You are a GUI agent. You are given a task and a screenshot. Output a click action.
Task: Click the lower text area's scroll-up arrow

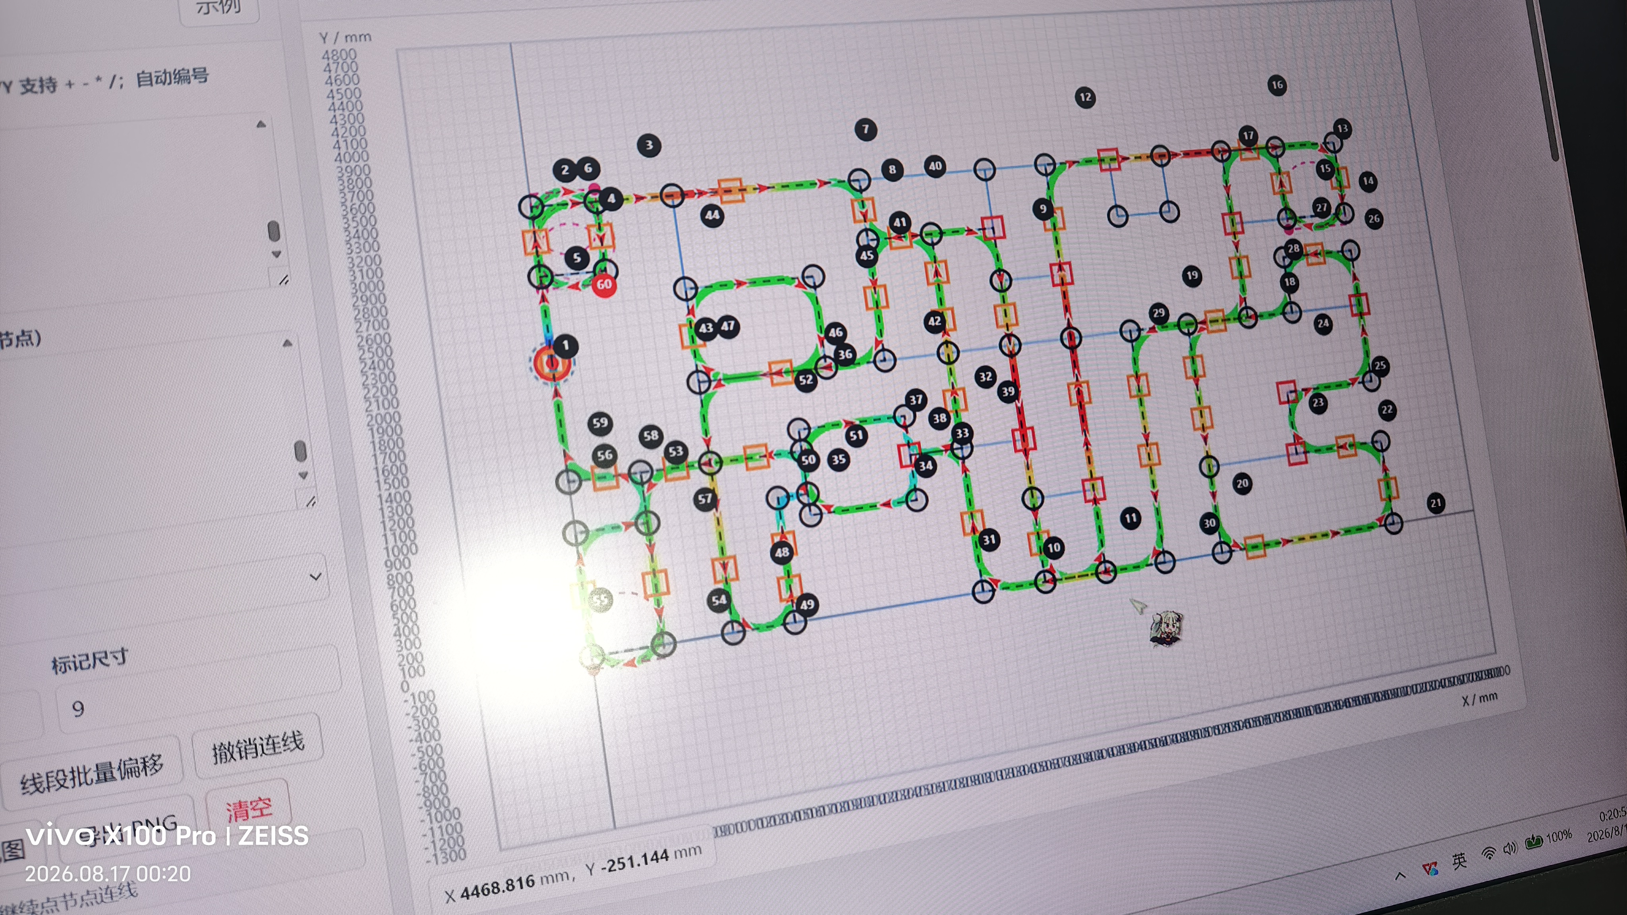click(287, 343)
